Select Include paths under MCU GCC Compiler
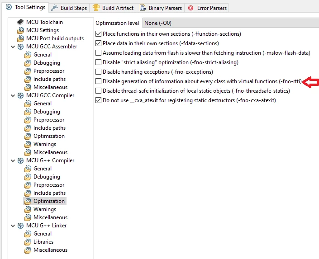319x259 pixels. click(49, 128)
